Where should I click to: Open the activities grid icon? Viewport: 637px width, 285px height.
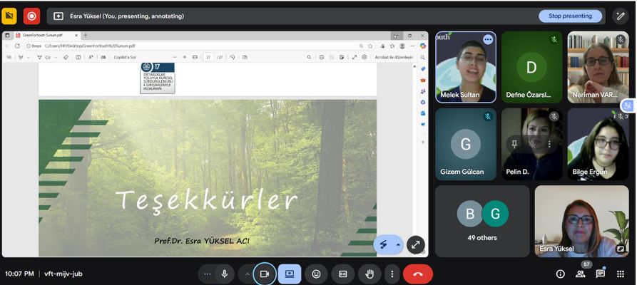click(621, 274)
